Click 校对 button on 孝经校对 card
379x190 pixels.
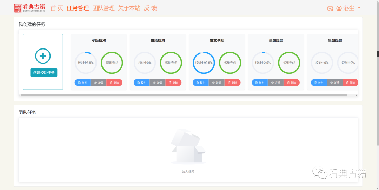82,83
